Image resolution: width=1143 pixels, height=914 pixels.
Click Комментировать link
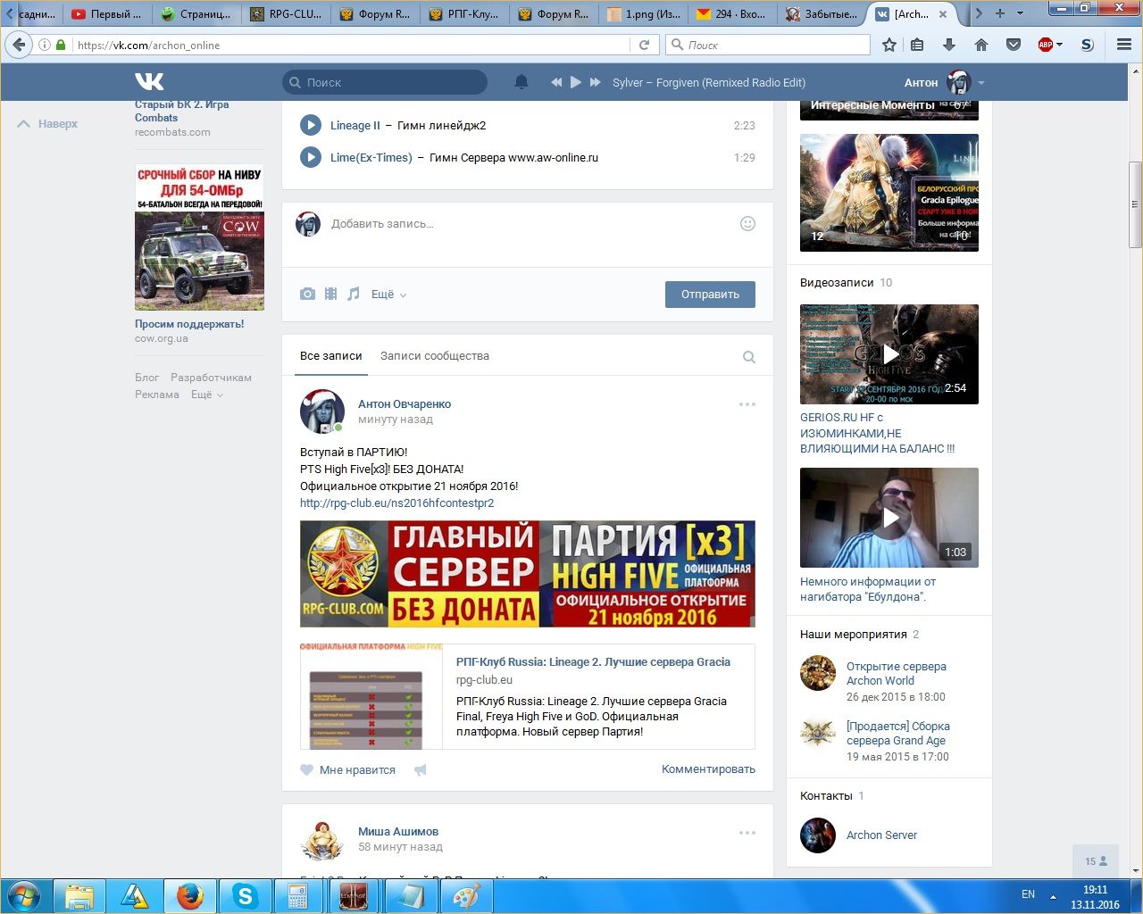click(x=708, y=769)
